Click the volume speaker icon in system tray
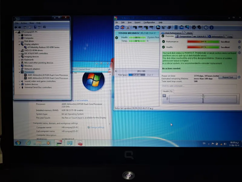The height and width of the screenshot is (182, 242). pyautogui.click(x=225, y=144)
